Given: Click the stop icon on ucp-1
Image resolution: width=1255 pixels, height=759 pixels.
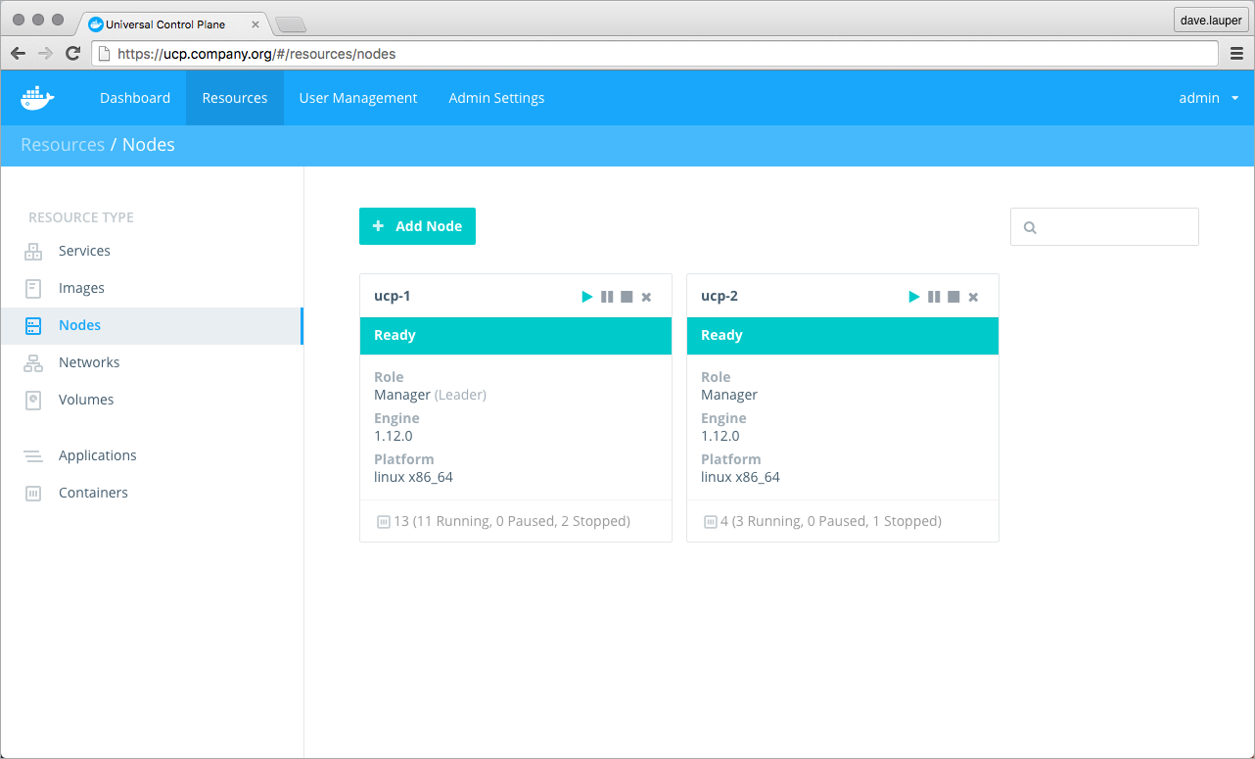Looking at the screenshot, I should coord(627,297).
